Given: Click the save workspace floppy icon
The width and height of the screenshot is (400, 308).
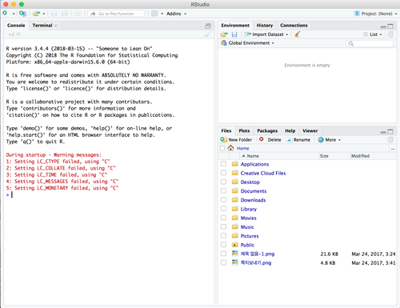Looking at the screenshot, I should [234, 34].
